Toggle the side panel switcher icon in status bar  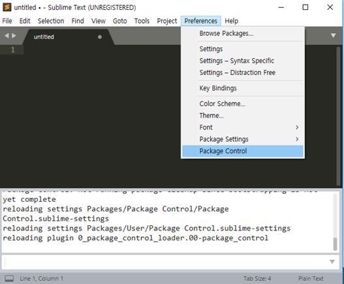pos(9,279)
